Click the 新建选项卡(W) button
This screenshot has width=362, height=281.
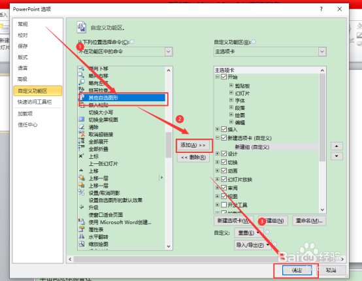[234, 221]
